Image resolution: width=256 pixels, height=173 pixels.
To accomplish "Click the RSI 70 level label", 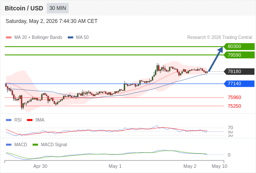I will [230, 128].
